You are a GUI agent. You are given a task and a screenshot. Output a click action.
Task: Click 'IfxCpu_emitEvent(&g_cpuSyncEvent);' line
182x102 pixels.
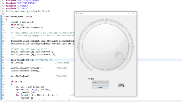coord(32,52)
